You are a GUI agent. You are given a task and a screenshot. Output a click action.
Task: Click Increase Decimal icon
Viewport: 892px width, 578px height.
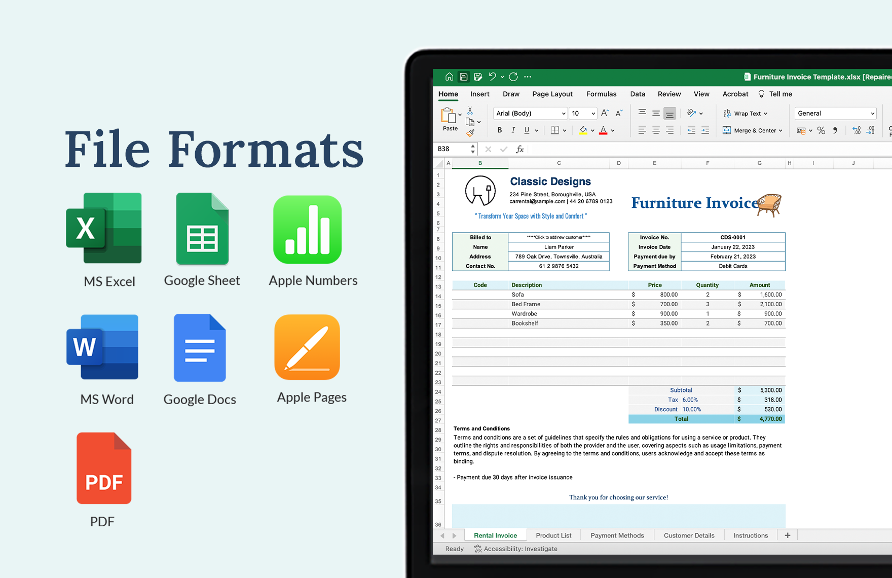coord(857,130)
